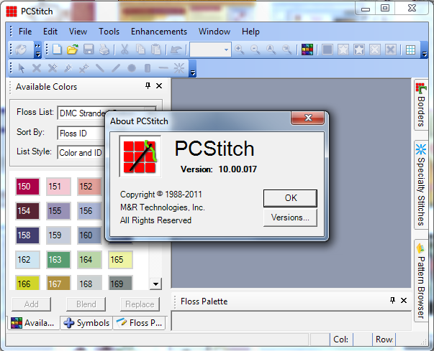The image size is (434, 351).
Task: Click the Version 10.00.017 text
Action: [x=219, y=169]
